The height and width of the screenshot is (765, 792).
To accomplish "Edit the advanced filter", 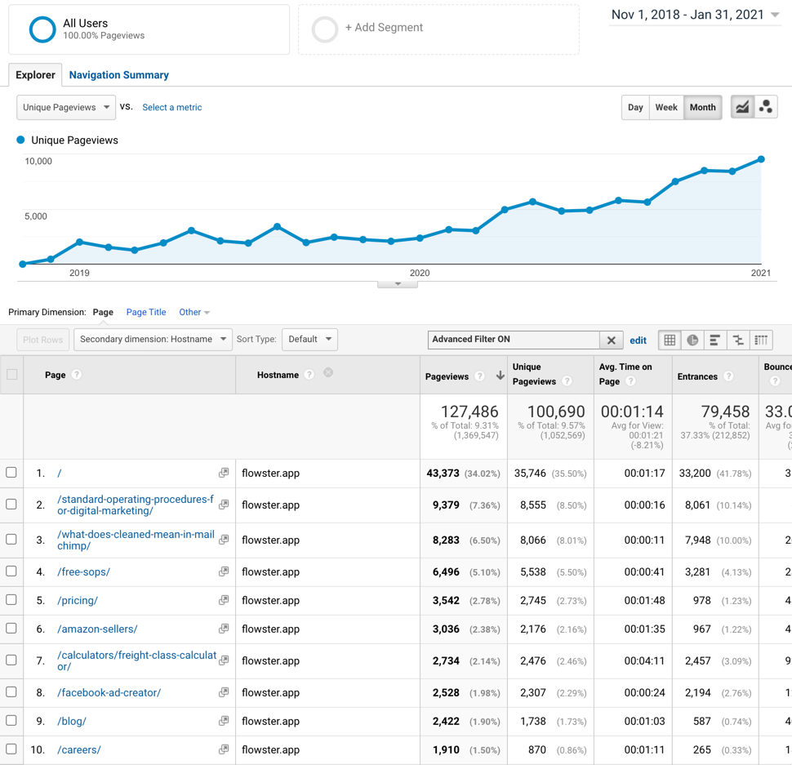I will click(x=638, y=340).
